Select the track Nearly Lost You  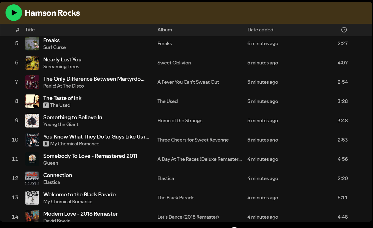[62, 59]
